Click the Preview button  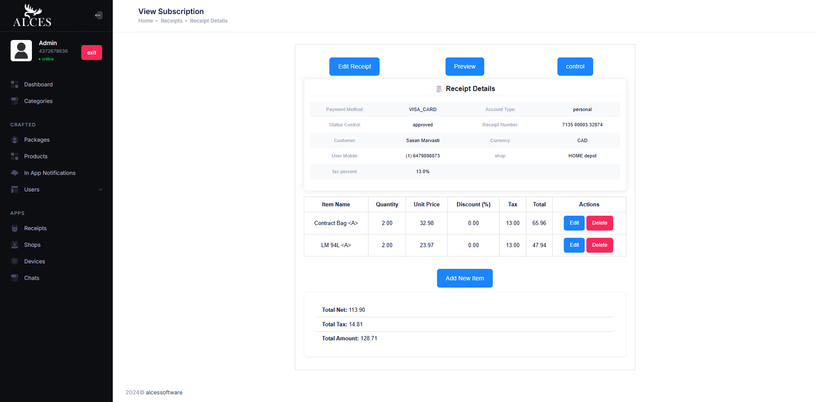click(465, 67)
